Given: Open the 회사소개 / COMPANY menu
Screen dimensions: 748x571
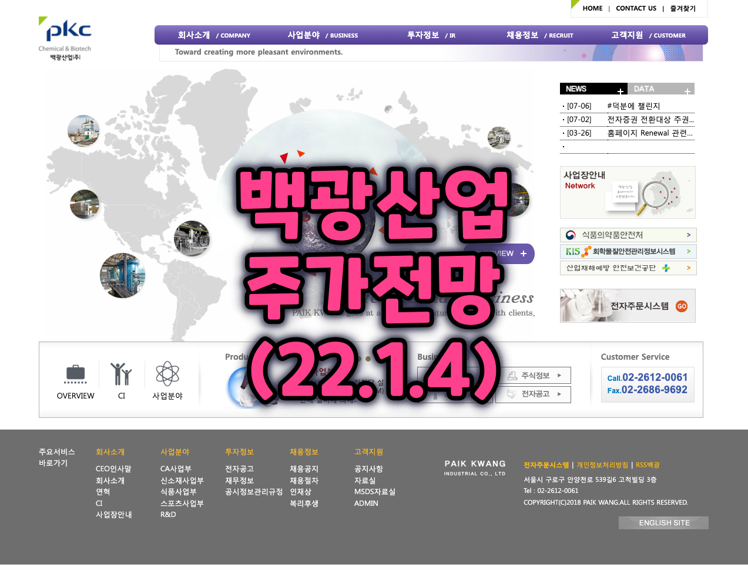Looking at the screenshot, I should [214, 35].
